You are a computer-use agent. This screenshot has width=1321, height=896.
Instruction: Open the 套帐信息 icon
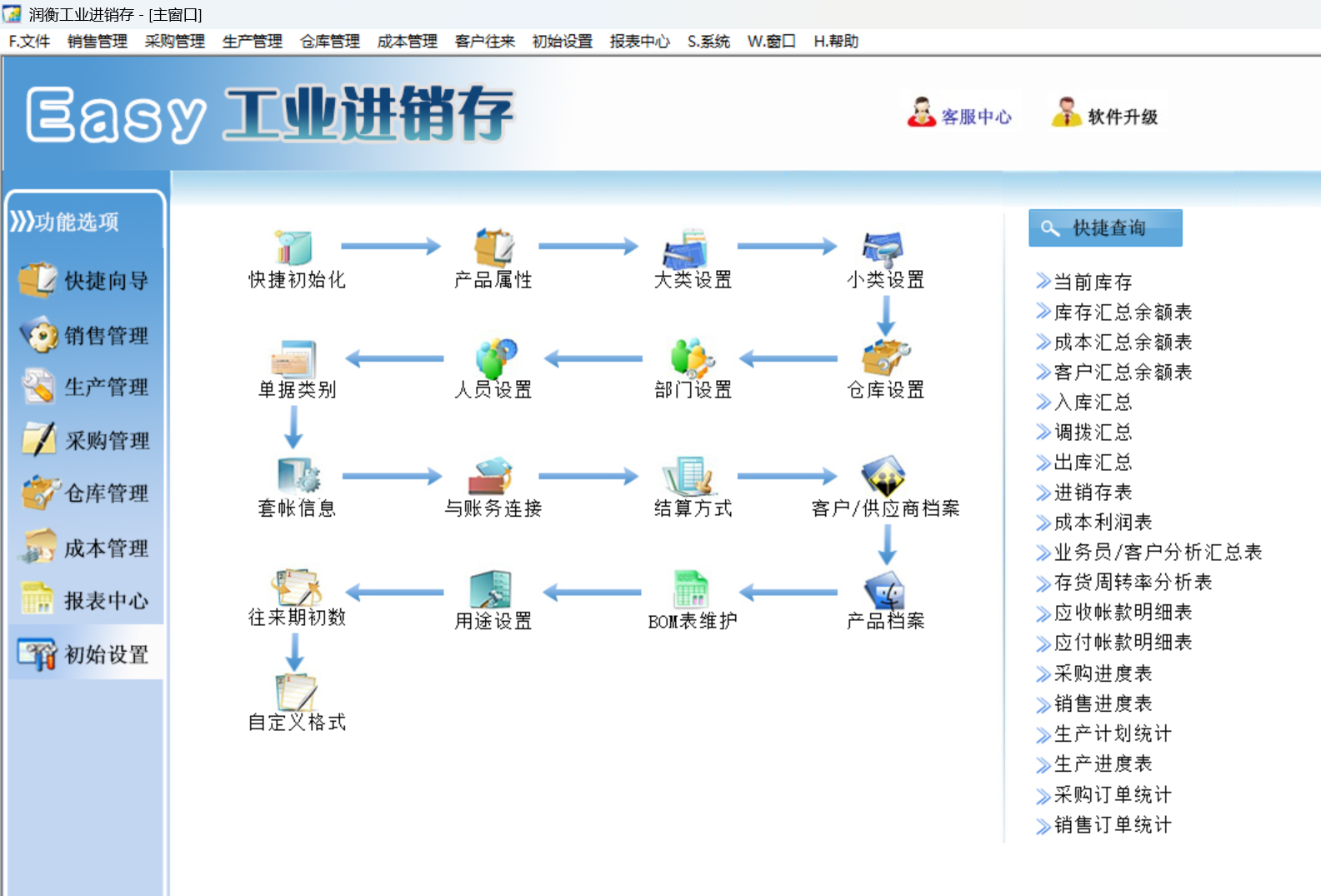point(298,475)
